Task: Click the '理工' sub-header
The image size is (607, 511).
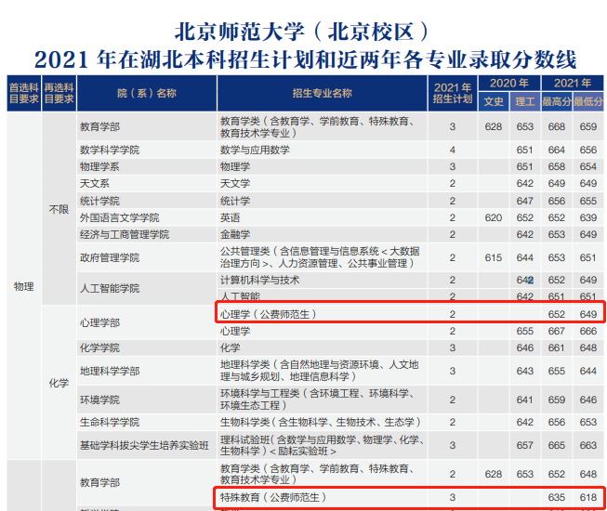Action: (525, 102)
